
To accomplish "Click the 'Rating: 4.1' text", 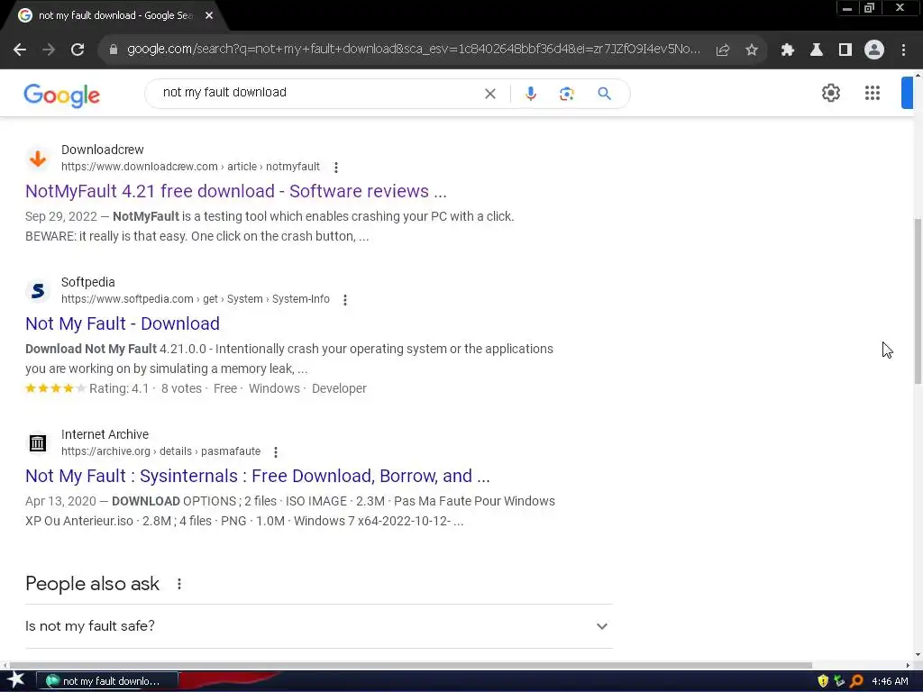I will pyautogui.click(x=119, y=389).
